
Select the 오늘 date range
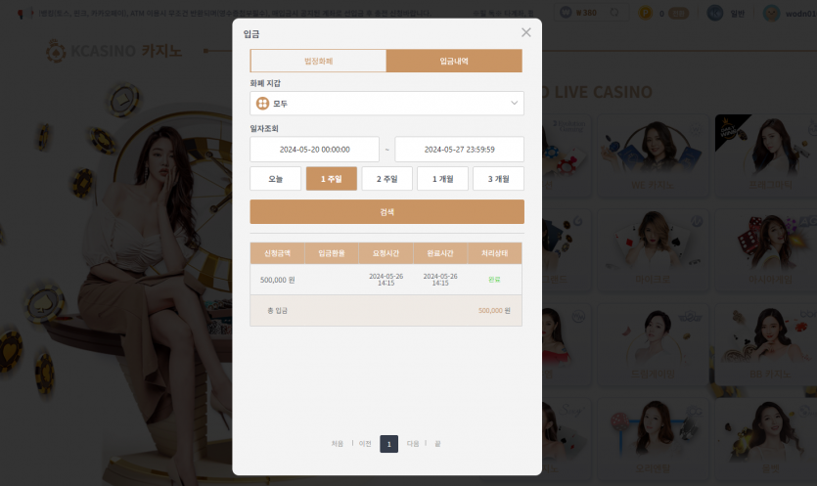pyautogui.click(x=276, y=179)
